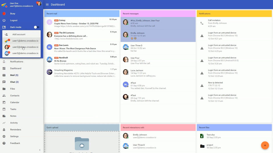Go to Reminders in sidebar

click(15, 129)
